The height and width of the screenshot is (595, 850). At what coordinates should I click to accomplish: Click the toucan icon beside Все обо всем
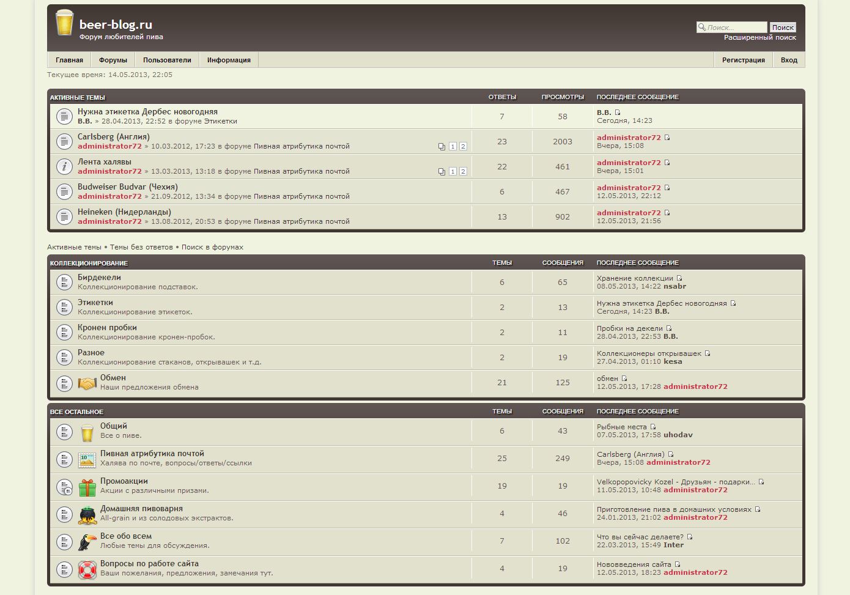87,542
